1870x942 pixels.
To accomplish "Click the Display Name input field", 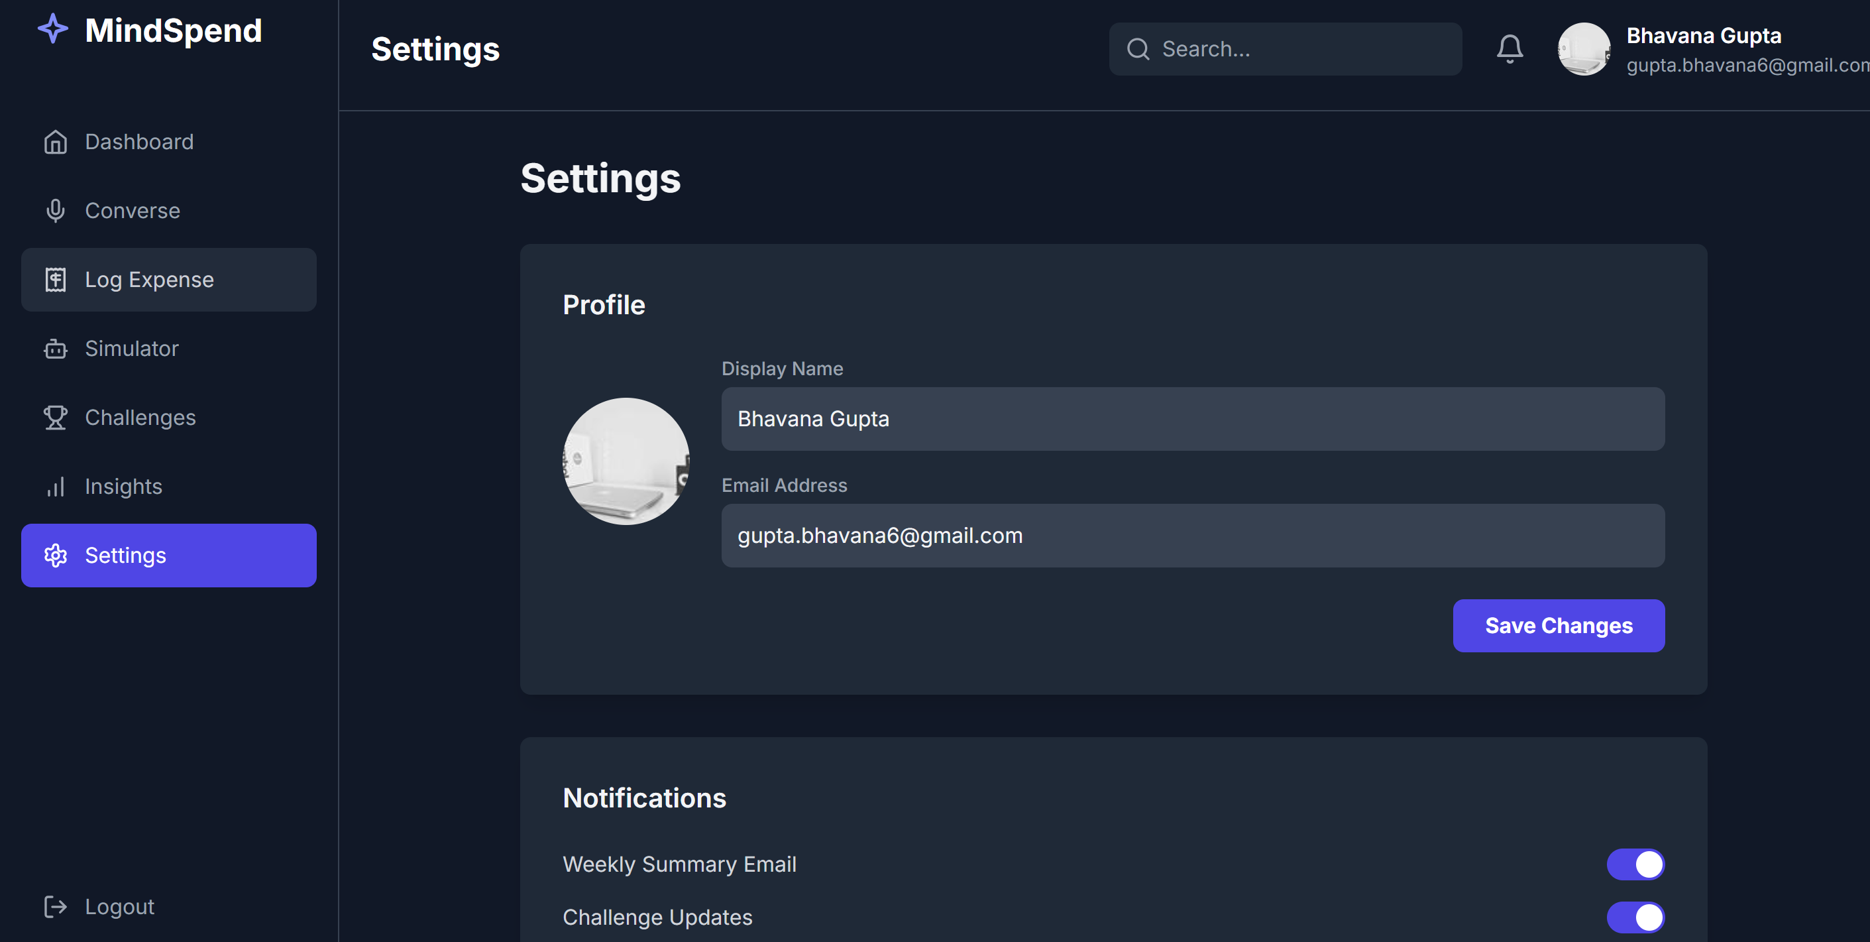I will tap(1192, 419).
